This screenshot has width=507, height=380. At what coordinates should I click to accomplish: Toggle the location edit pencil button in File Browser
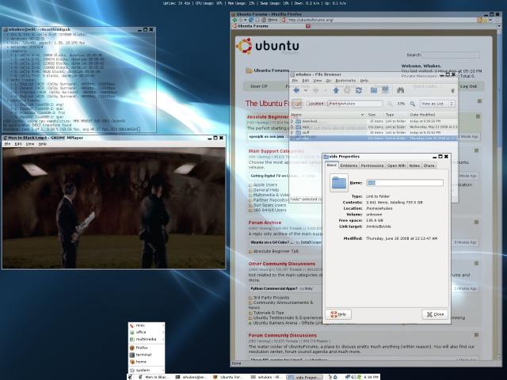(298, 104)
